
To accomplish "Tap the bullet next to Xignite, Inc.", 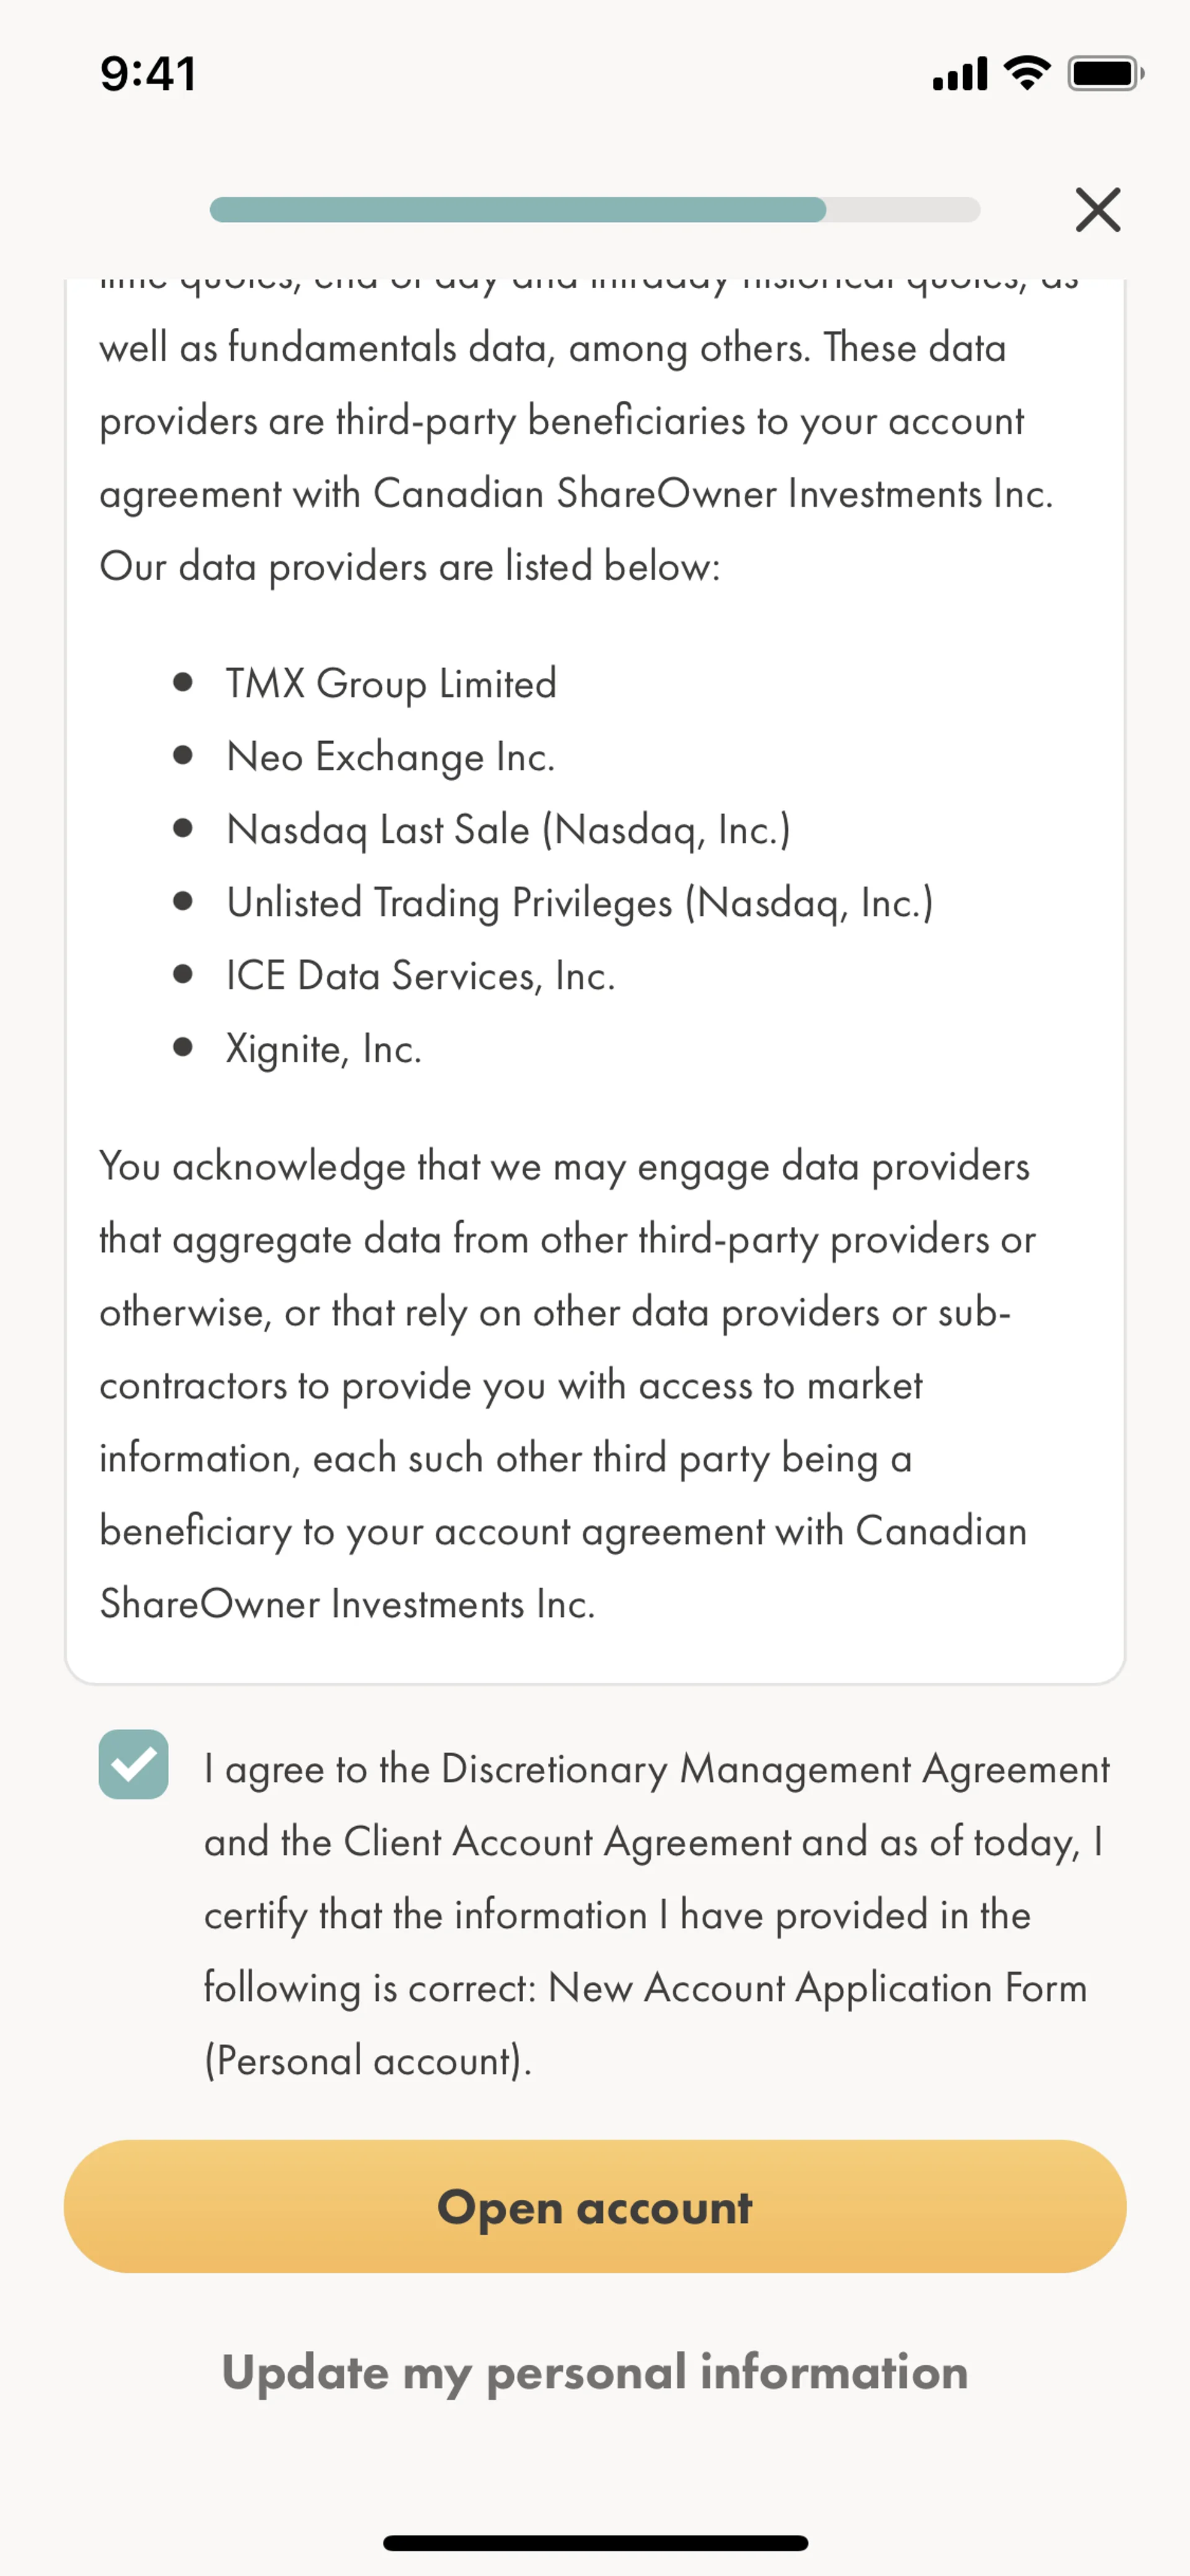I will [182, 1047].
